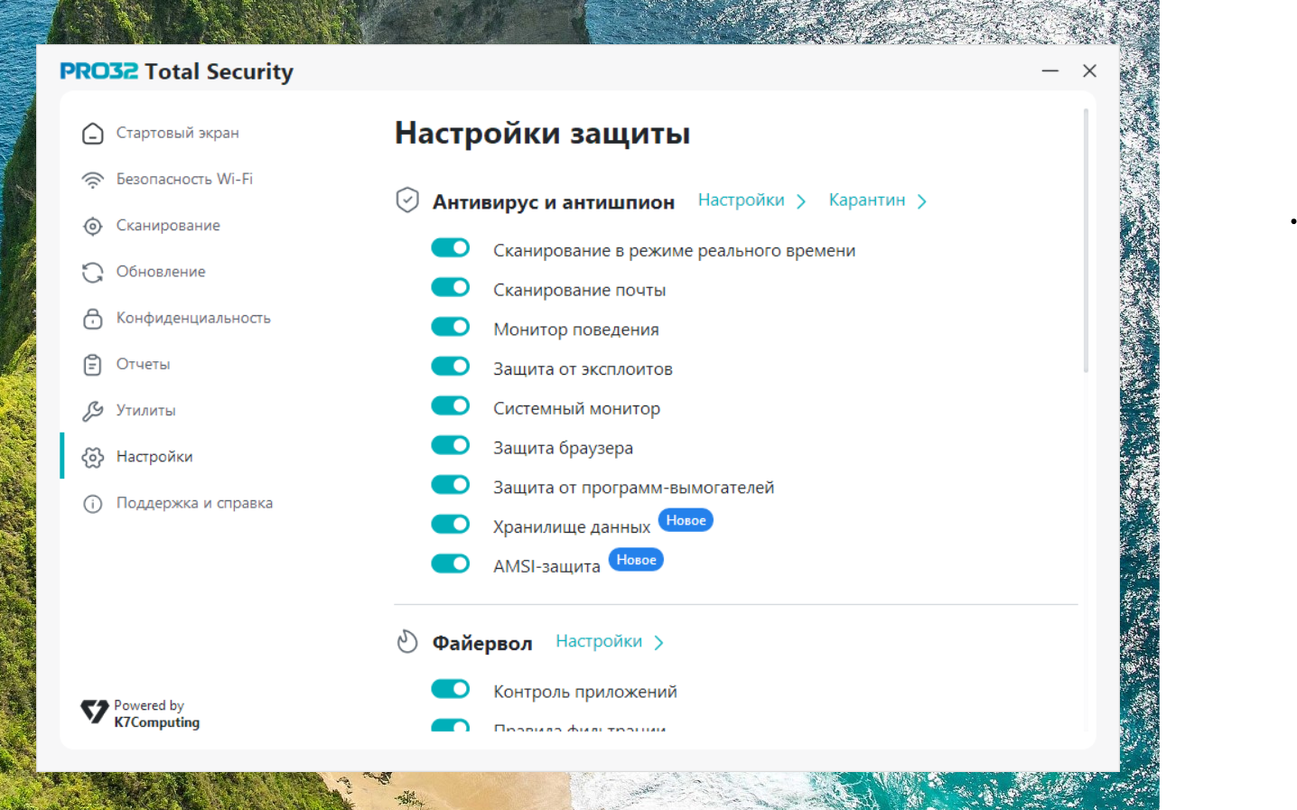Toggle Сканирование в режиме реального времени switch
Image resolution: width=1297 pixels, height=810 pixels.
pos(450,247)
